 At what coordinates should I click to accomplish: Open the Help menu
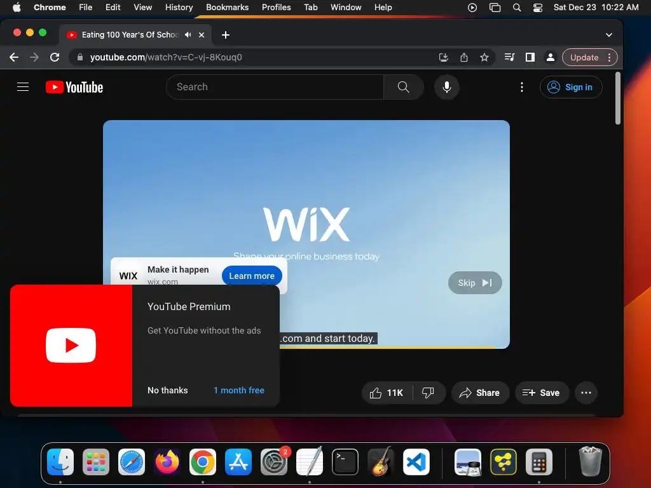click(383, 7)
